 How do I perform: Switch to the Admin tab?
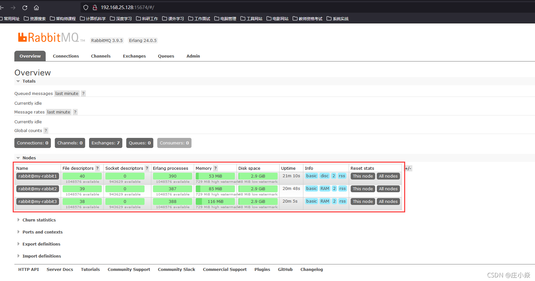[x=193, y=56]
